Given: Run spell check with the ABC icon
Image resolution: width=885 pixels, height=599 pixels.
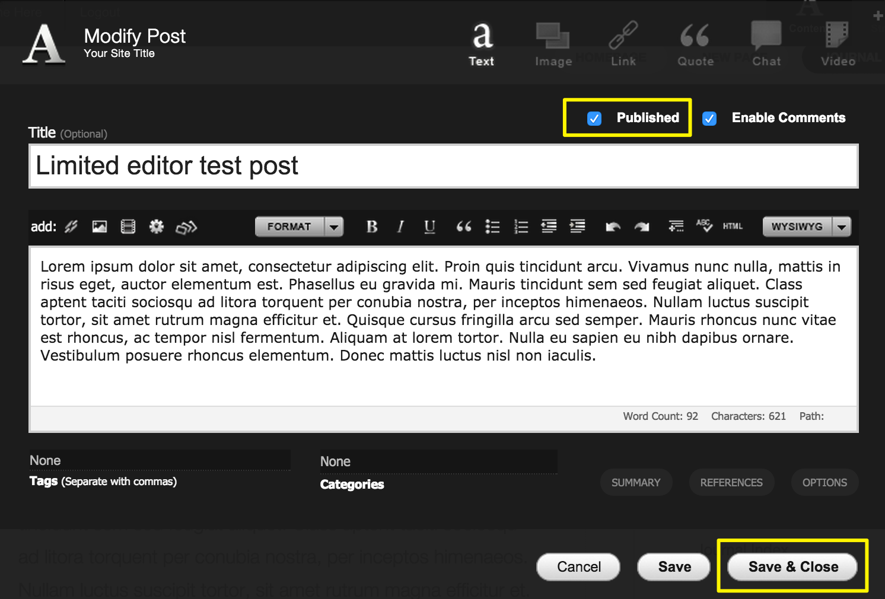Looking at the screenshot, I should click(704, 225).
